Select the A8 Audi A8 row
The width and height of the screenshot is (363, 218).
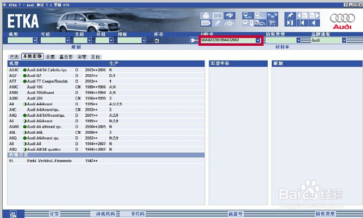tap(106, 144)
